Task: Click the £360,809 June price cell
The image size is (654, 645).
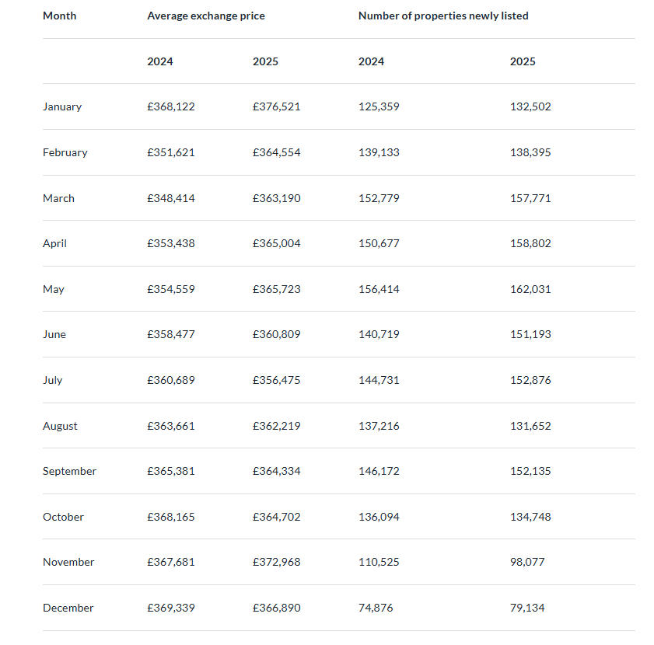Action: click(x=276, y=334)
